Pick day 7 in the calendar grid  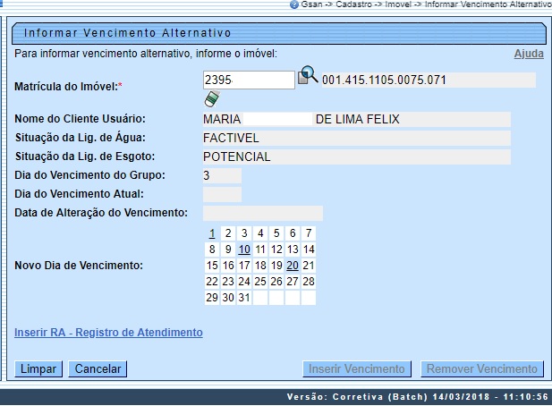309,233
